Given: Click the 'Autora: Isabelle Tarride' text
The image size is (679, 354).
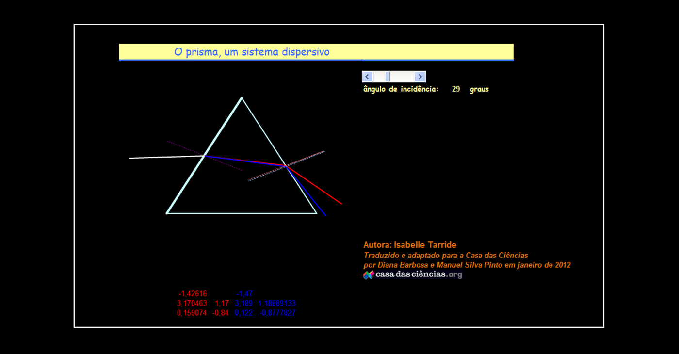Looking at the screenshot, I should (x=410, y=245).
